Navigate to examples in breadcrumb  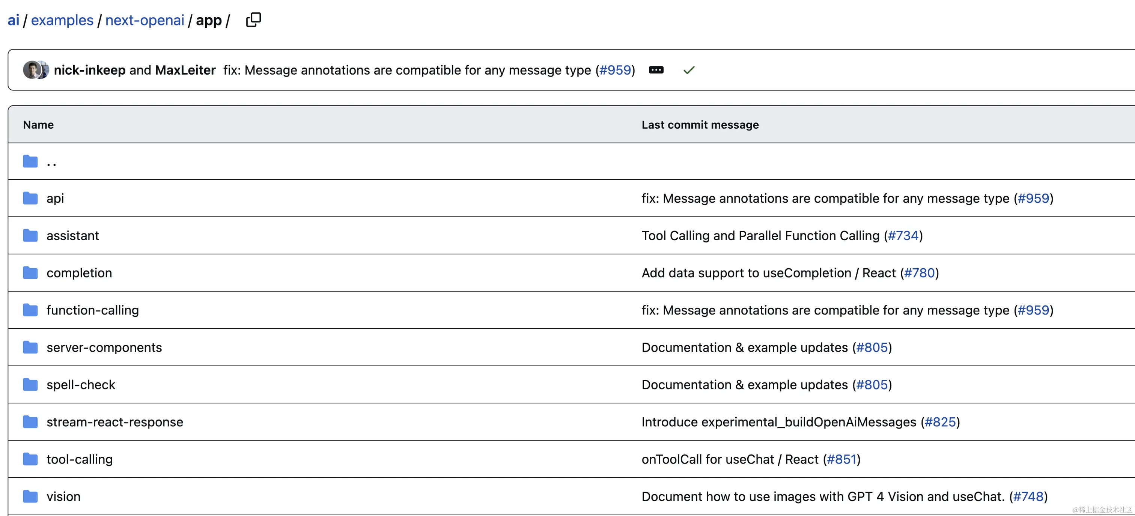(x=62, y=20)
